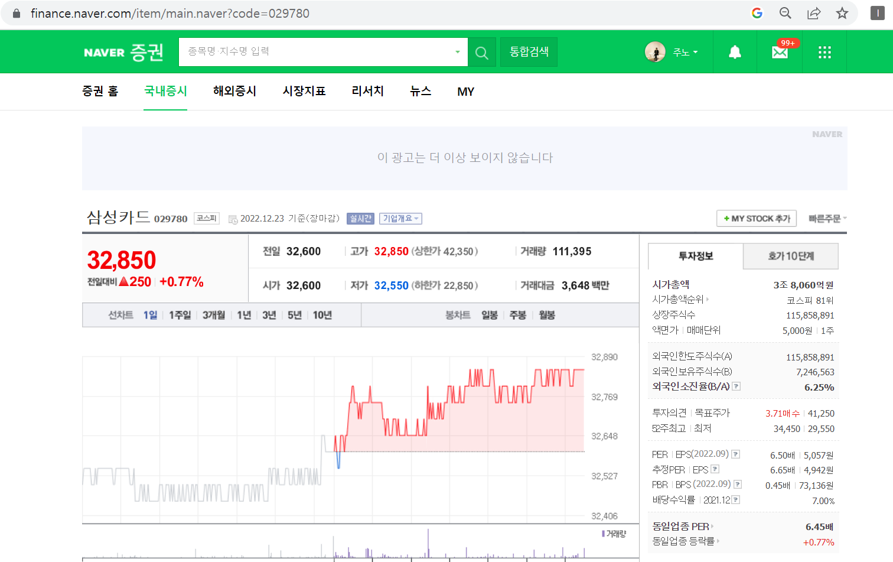The width and height of the screenshot is (893, 562).
Task: Click the 코스피 market badge
Action: click(x=207, y=219)
